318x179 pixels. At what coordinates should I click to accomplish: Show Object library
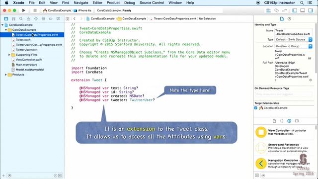[289, 121]
